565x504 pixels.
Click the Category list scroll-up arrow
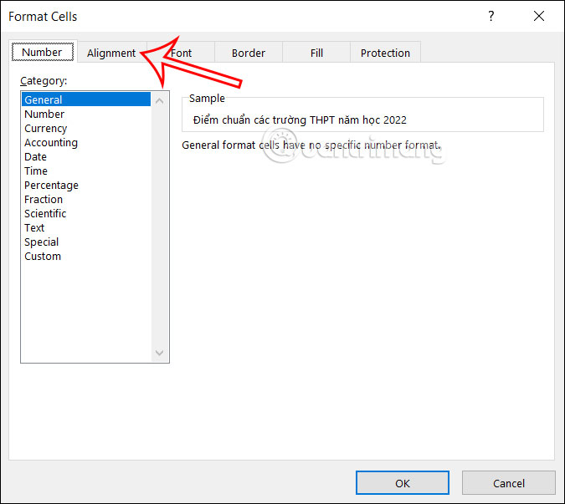click(160, 101)
